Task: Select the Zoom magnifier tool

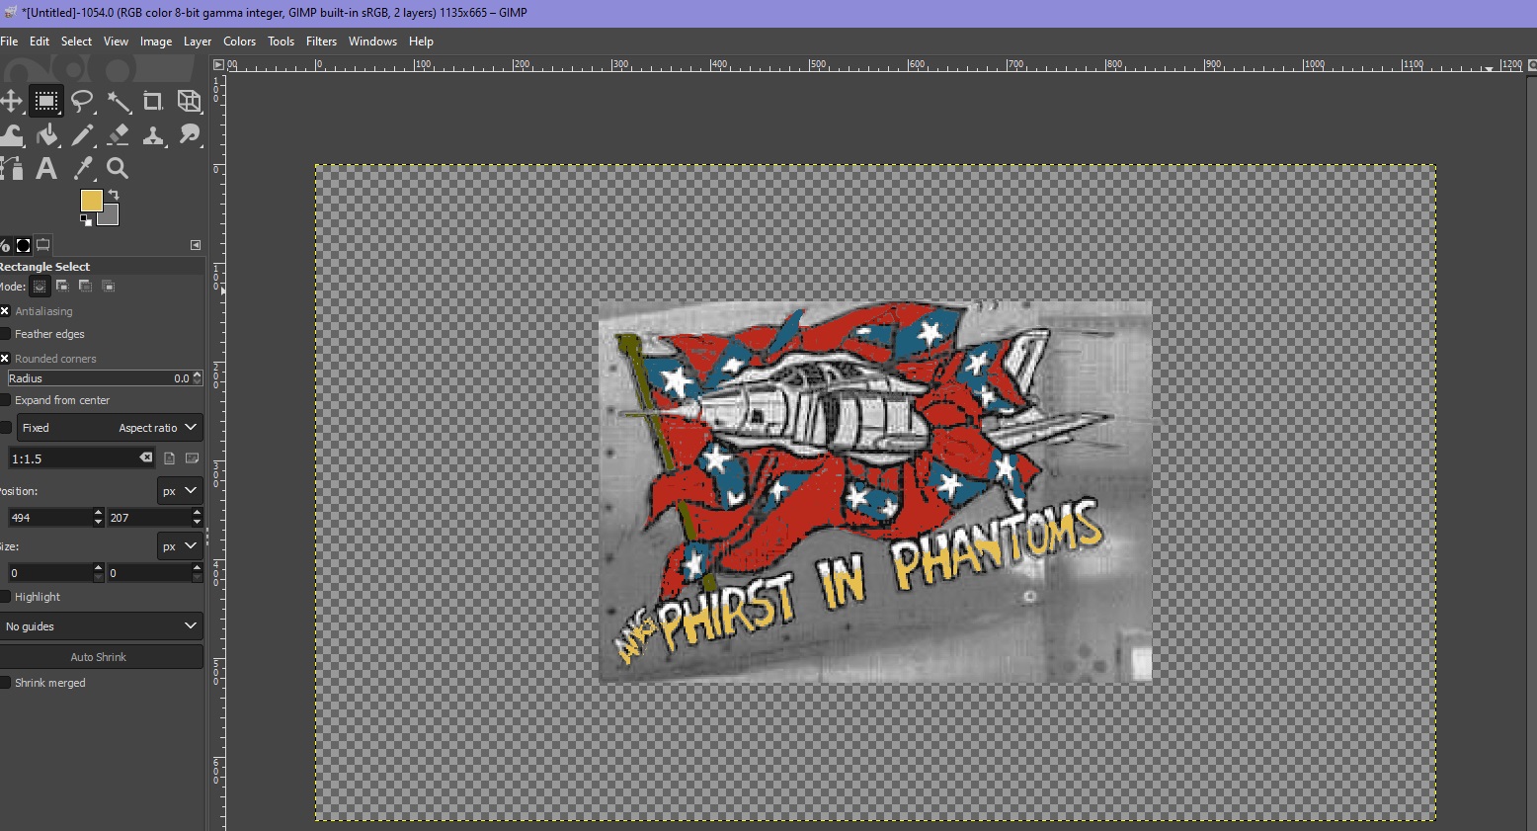Action: [119, 169]
